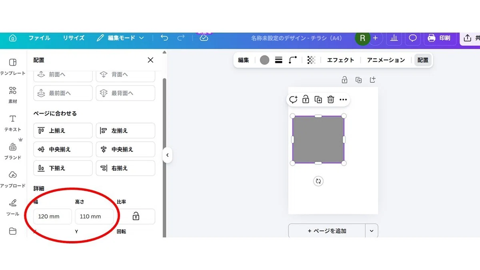The height and width of the screenshot is (270, 480).
Task: Open the gray fill color swatch
Action: pos(264,60)
